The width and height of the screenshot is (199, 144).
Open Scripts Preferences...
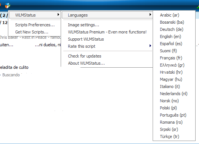(35, 25)
